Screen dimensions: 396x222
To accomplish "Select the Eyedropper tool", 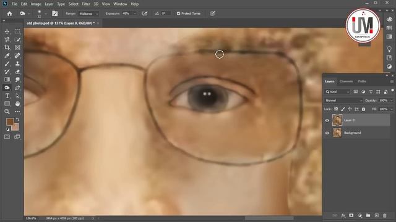I will (7, 55).
